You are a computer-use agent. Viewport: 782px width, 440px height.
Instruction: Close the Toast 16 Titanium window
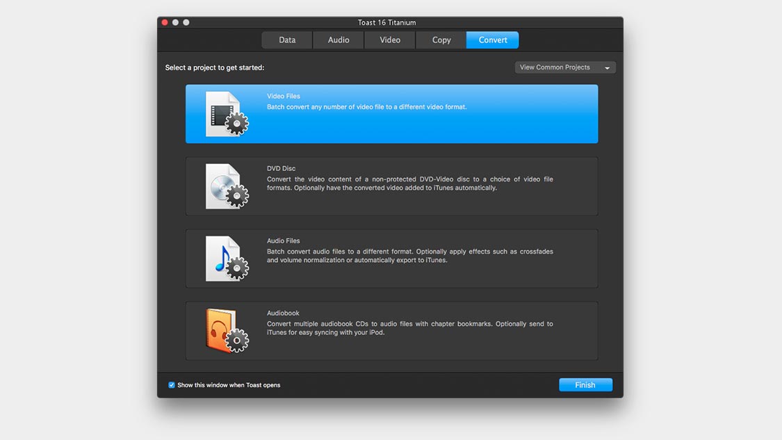(165, 22)
